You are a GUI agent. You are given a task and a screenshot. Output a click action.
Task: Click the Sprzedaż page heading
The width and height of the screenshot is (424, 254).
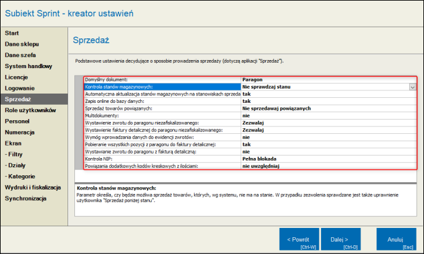pyautogui.click(x=91, y=40)
